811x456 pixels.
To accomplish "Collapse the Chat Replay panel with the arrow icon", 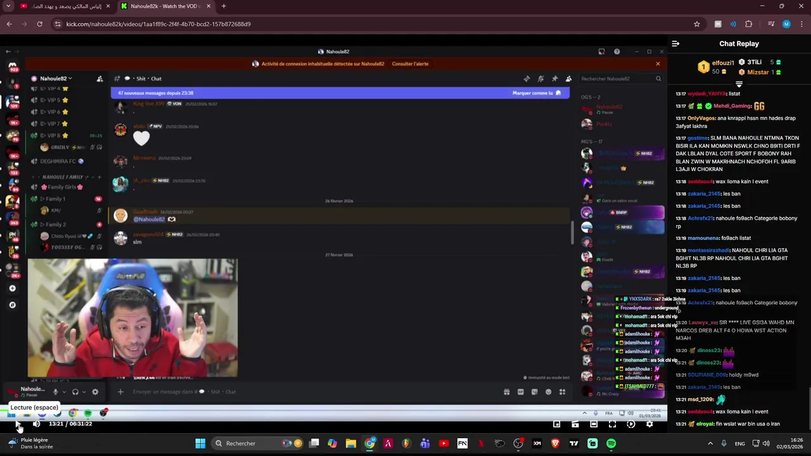I will pyautogui.click(x=675, y=44).
